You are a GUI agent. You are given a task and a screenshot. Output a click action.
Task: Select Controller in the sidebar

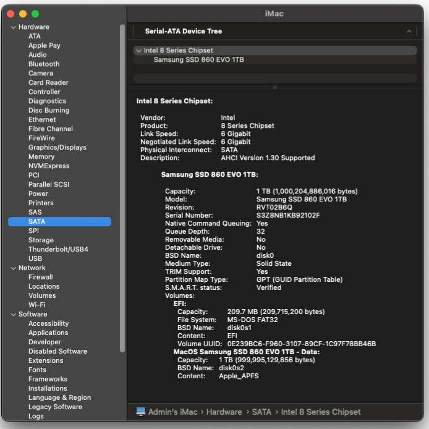click(45, 91)
